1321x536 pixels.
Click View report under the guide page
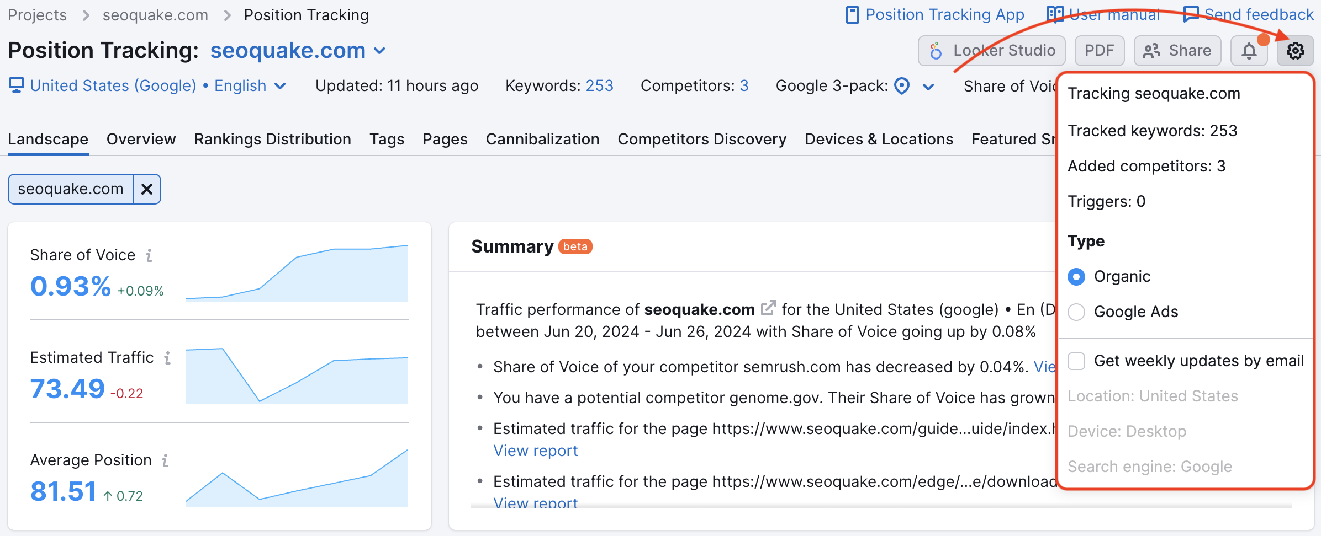pos(536,451)
